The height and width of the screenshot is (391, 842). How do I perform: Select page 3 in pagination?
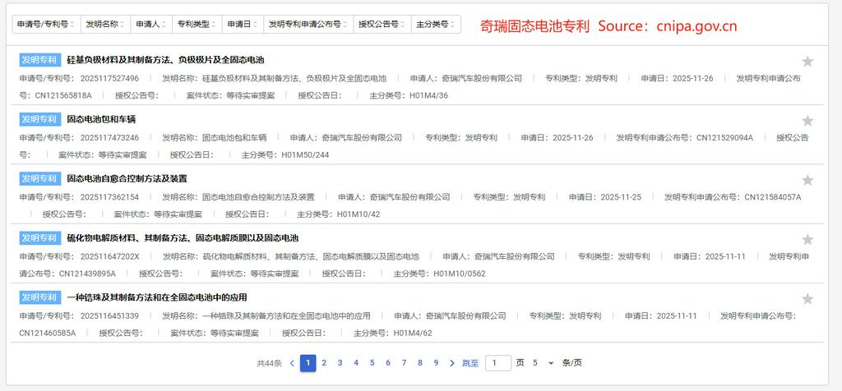tap(340, 363)
